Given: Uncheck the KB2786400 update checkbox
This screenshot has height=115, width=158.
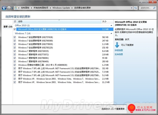Looking at the screenshot, I should coord(15,61).
